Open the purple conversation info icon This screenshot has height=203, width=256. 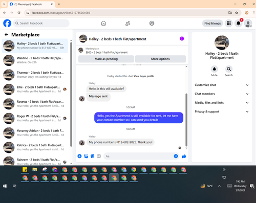(182, 39)
